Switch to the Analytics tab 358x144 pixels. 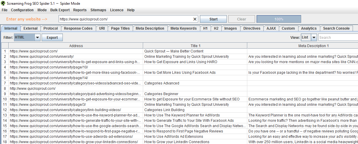tap(309, 28)
